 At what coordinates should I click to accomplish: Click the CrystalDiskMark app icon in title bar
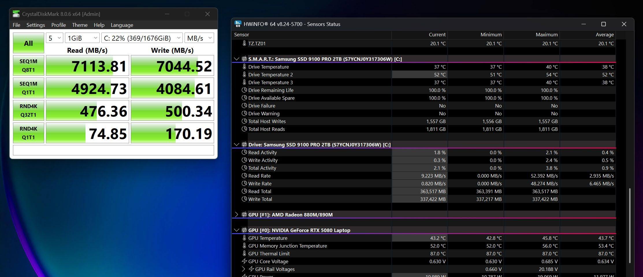16,14
